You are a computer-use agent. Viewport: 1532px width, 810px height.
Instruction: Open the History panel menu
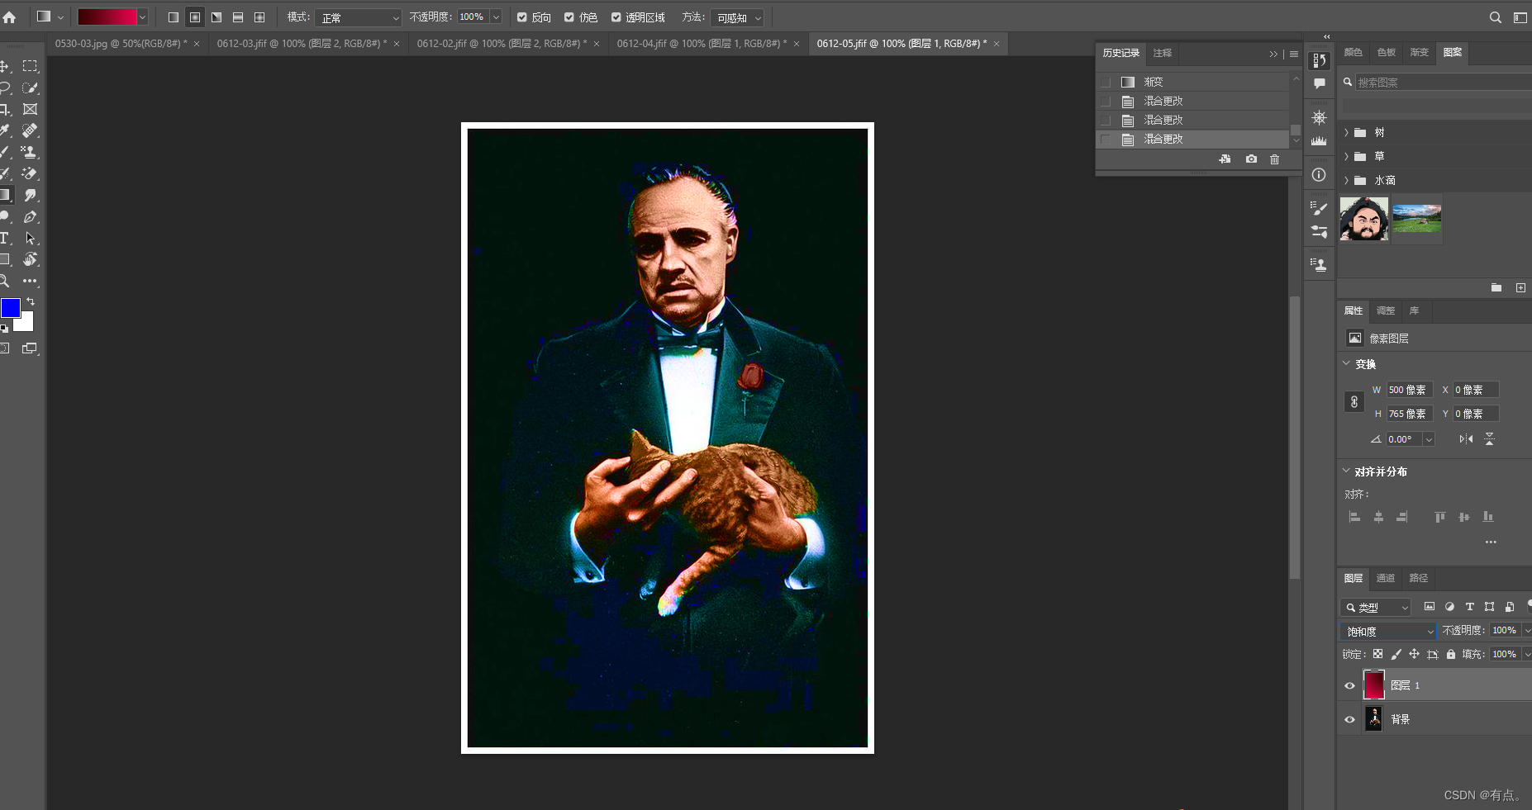point(1294,54)
